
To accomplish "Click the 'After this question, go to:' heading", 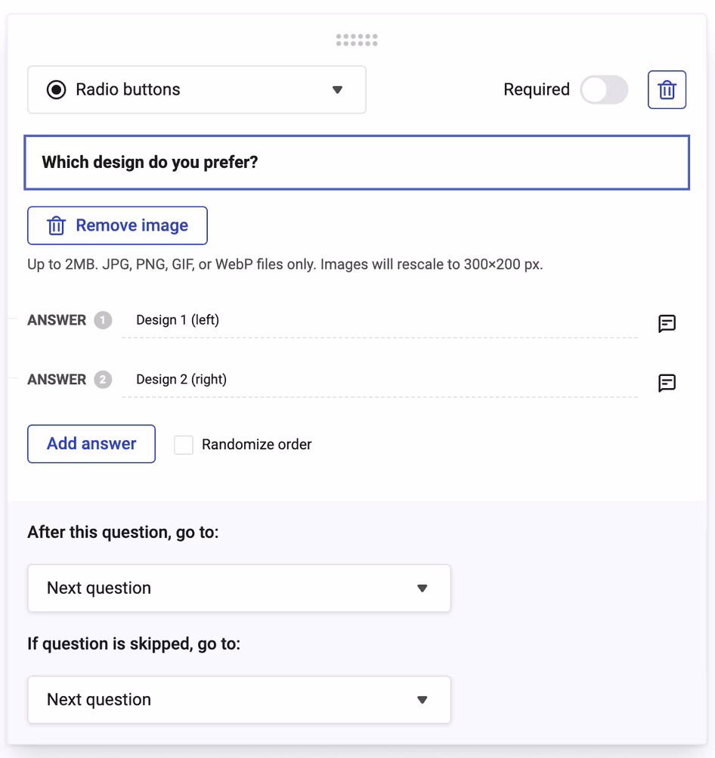I will point(123,533).
